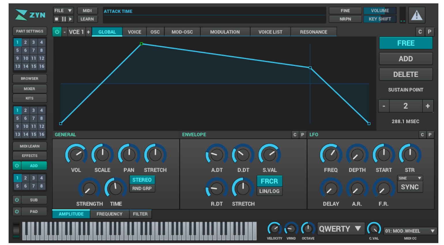Toggle the ADD synth power button

[17, 166]
